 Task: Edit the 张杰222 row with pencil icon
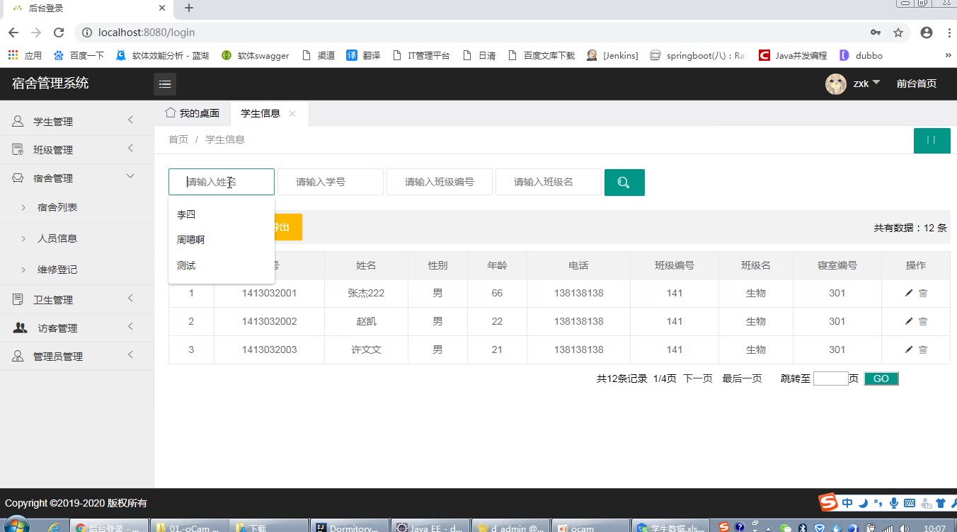point(909,293)
